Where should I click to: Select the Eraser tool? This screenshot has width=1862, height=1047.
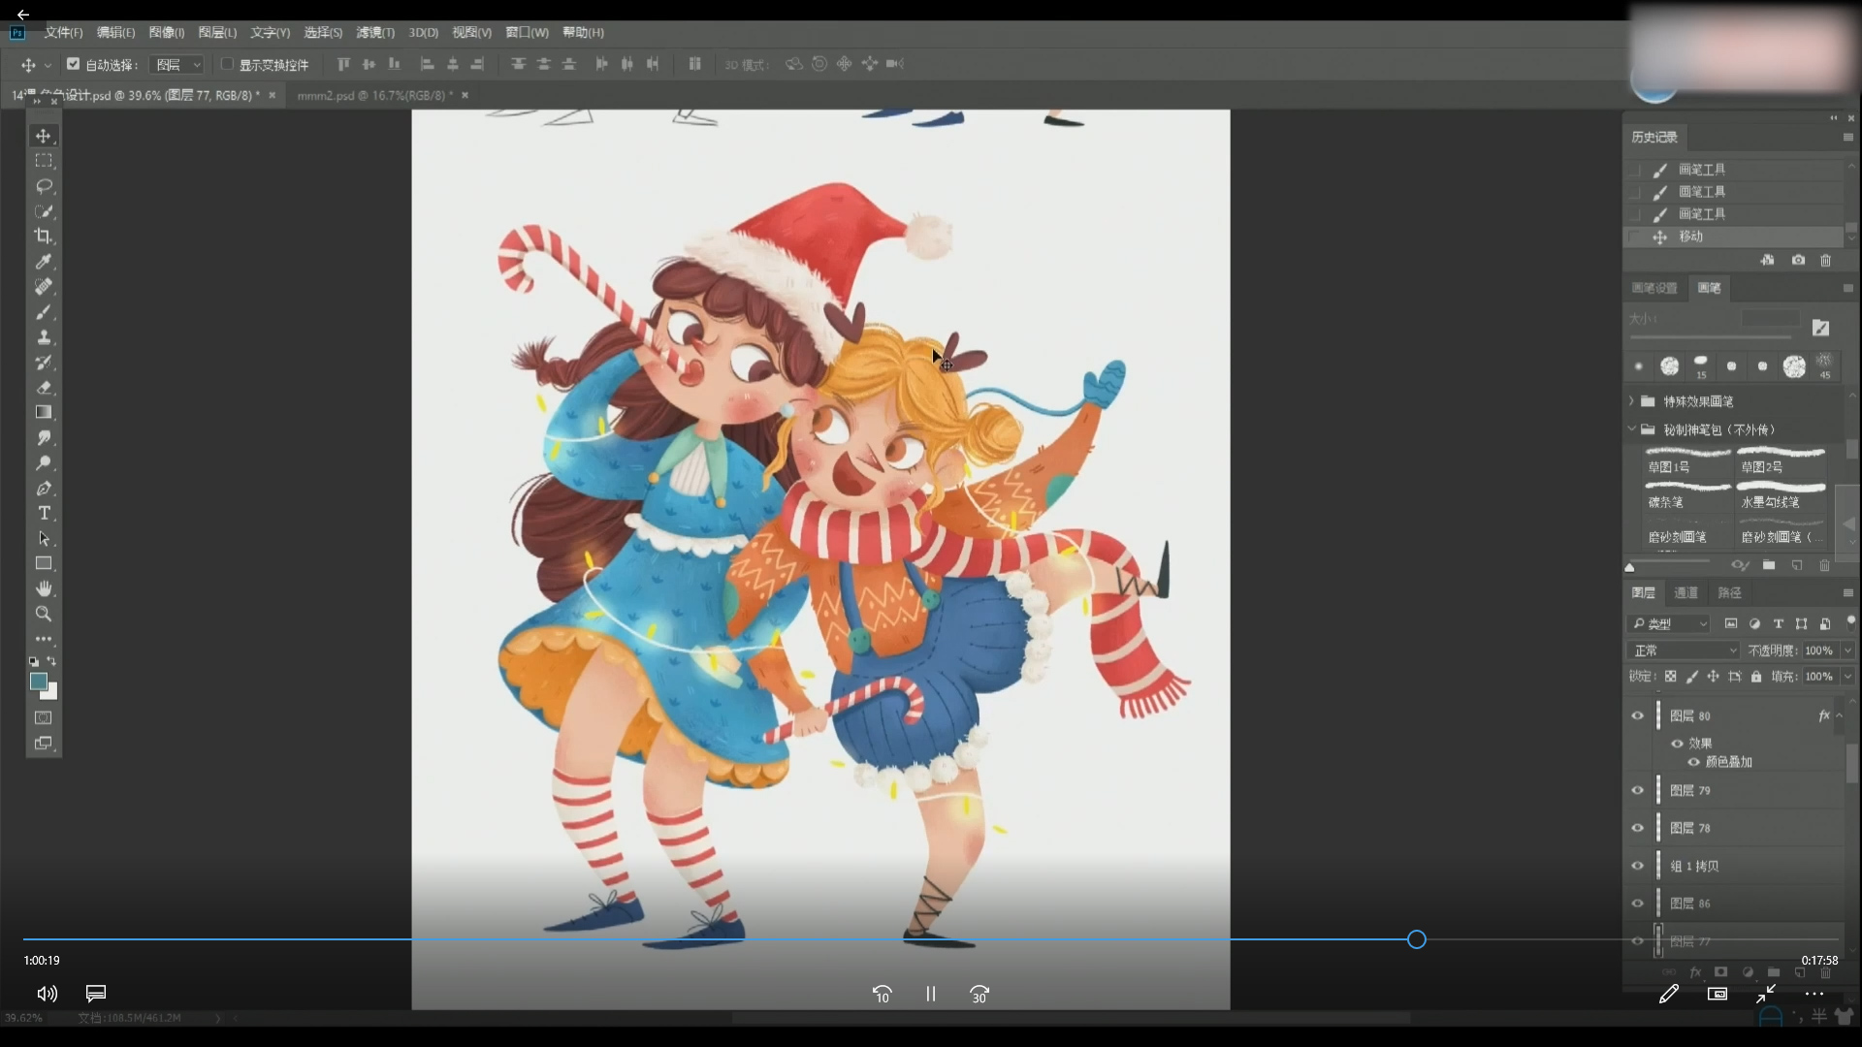[44, 388]
